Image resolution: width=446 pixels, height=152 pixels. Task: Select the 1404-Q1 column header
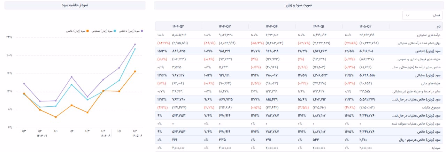coord(318,26)
